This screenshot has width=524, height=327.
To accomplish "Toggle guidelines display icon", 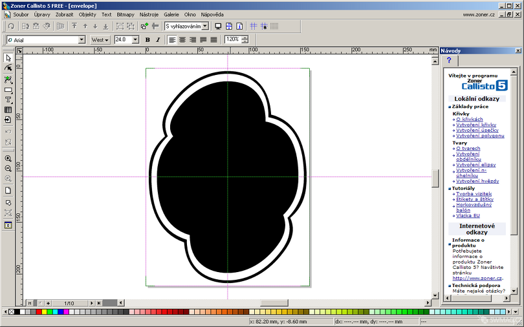I will click(x=254, y=26).
